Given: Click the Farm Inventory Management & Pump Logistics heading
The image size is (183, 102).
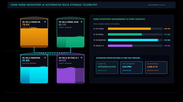Looking at the screenshot, I should 119,19.
